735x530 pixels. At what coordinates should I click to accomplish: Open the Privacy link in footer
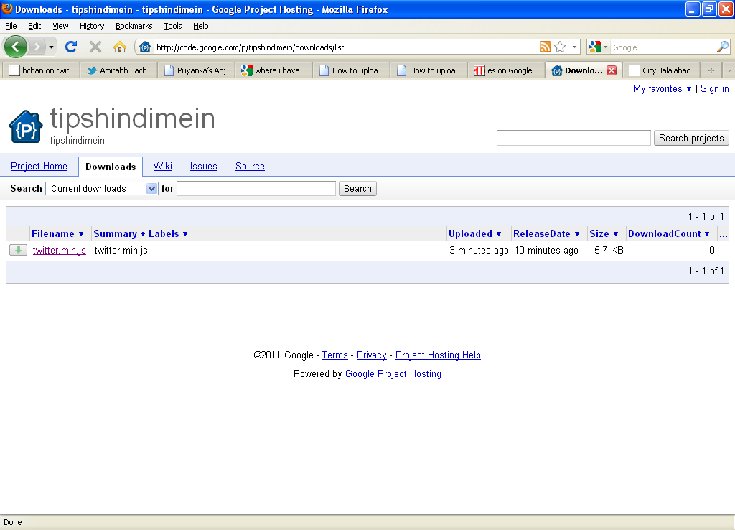(x=371, y=355)
